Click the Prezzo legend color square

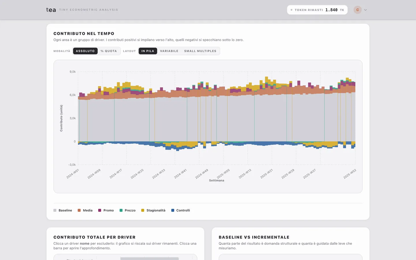pos(121,210)
